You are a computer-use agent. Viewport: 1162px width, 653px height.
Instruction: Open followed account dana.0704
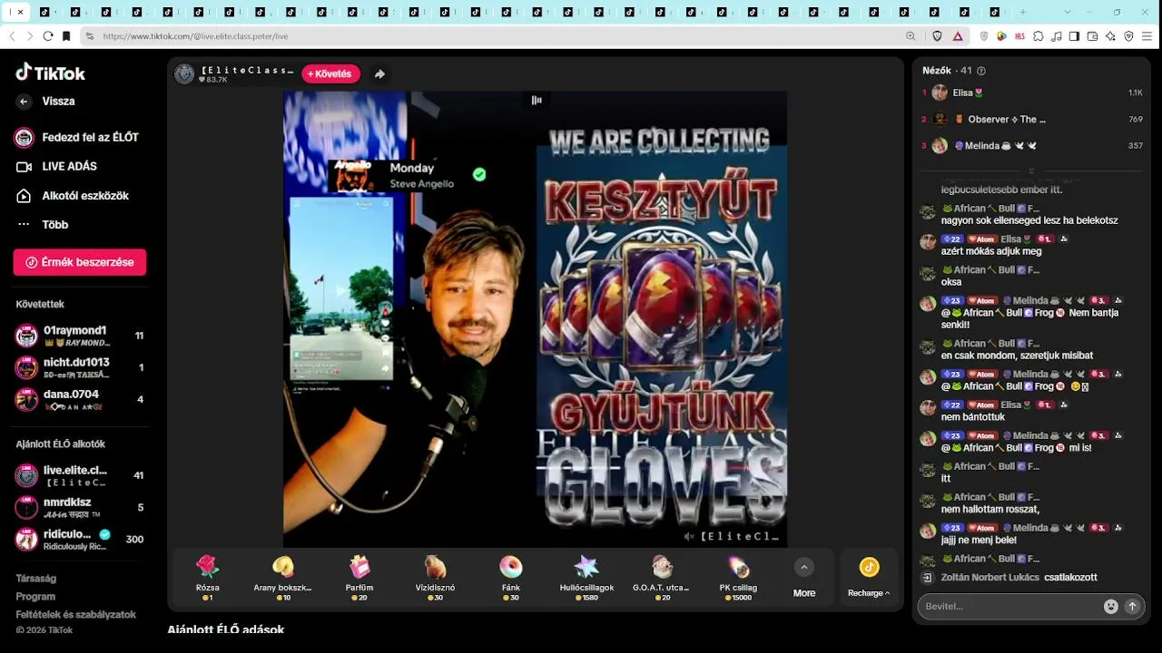pyautogui.click(x=80, y=399)
